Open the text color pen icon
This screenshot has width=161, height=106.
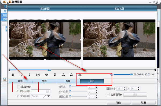point(45,96)
